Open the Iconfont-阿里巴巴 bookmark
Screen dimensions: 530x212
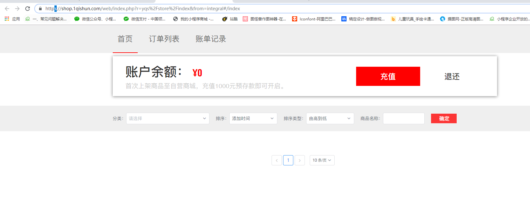pos(314,19)
